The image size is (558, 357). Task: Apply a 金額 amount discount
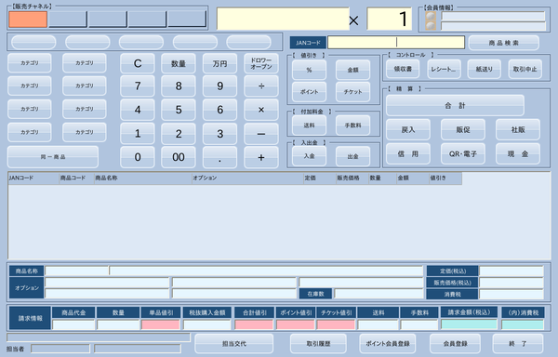tap(352, 70)
